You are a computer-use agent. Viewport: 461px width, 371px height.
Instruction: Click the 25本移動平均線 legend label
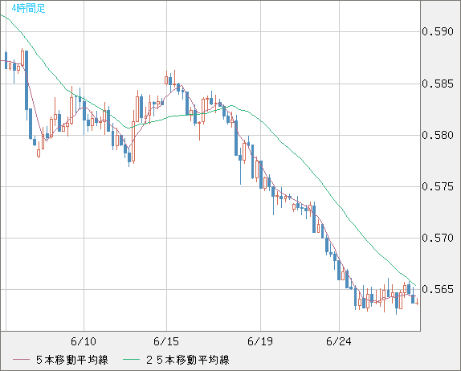pos(188,360)
